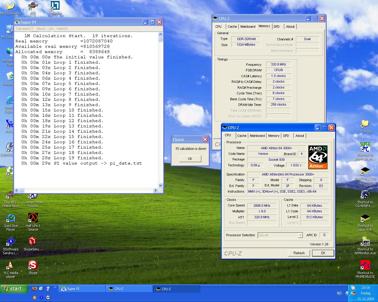Click OK in the Finish dialog
The width and height of the screenshot is (378, 302).
pos(190,159)
